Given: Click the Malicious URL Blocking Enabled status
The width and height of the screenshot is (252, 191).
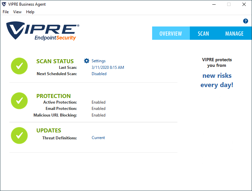Looking at the screenshot, I should [x=99, y=115].
